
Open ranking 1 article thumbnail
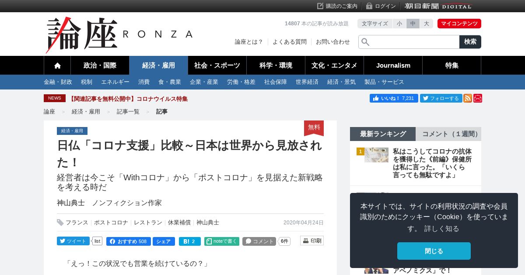(x=376, y=155)
